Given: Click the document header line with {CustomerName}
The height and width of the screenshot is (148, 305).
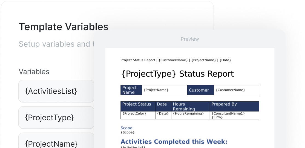Looking at the screenshot, I should (x=176, y=60).
